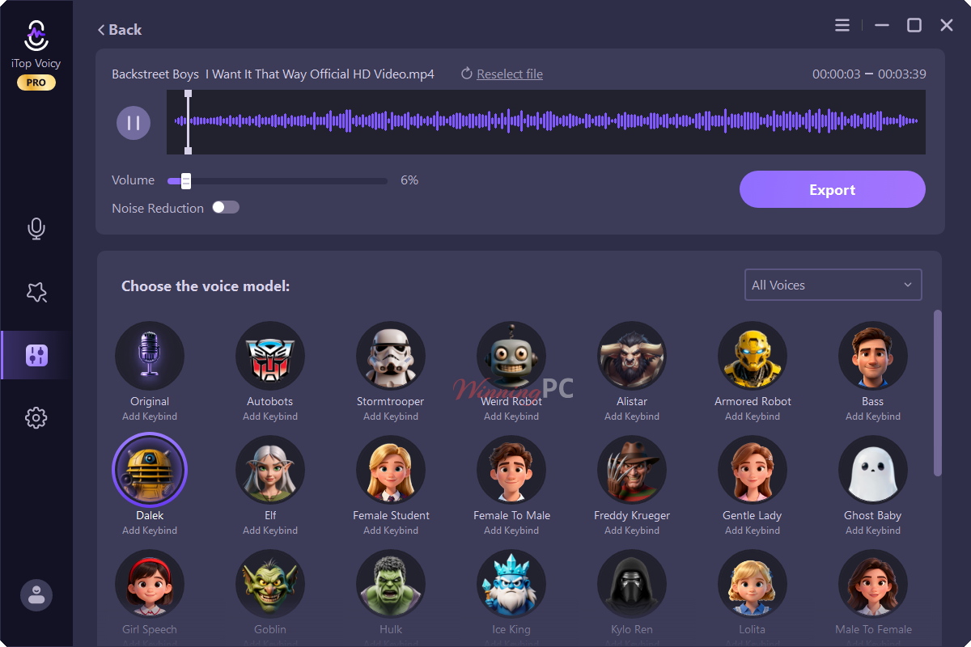Select the Elf voice model
971x647 pixels.
coord(270,470)
